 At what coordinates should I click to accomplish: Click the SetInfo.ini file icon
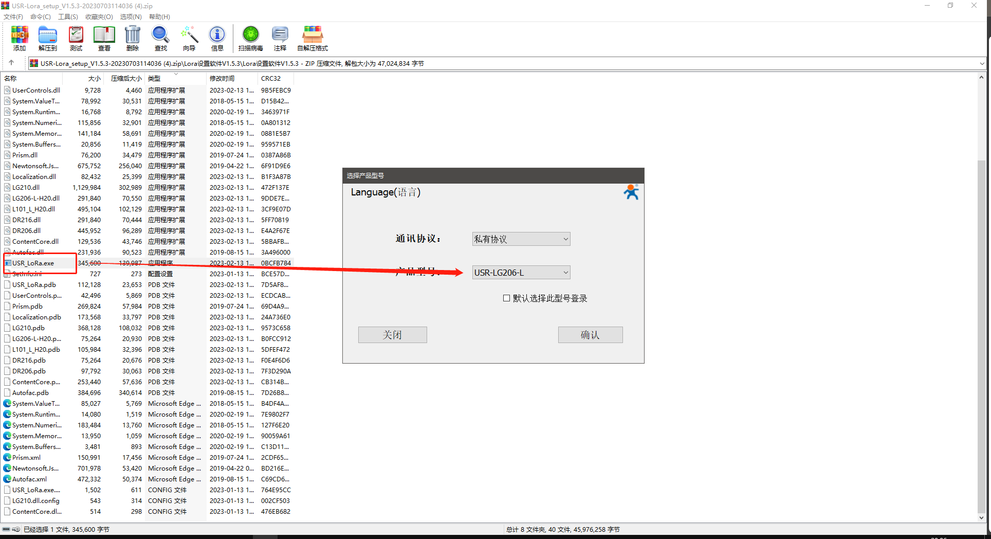pos(7,274)
